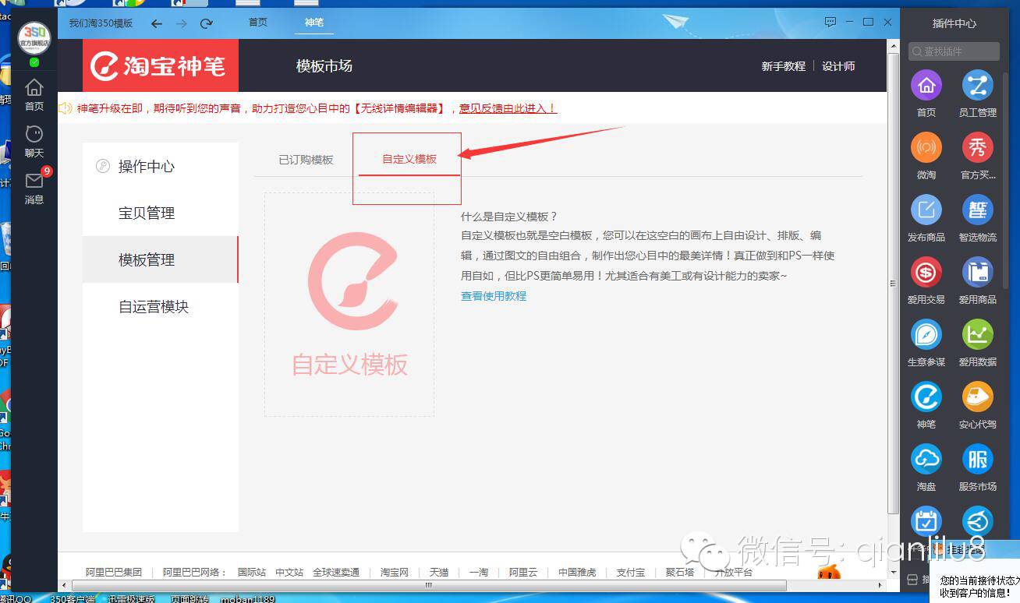Open the 安心代驾 plugin

pos(978,397)
